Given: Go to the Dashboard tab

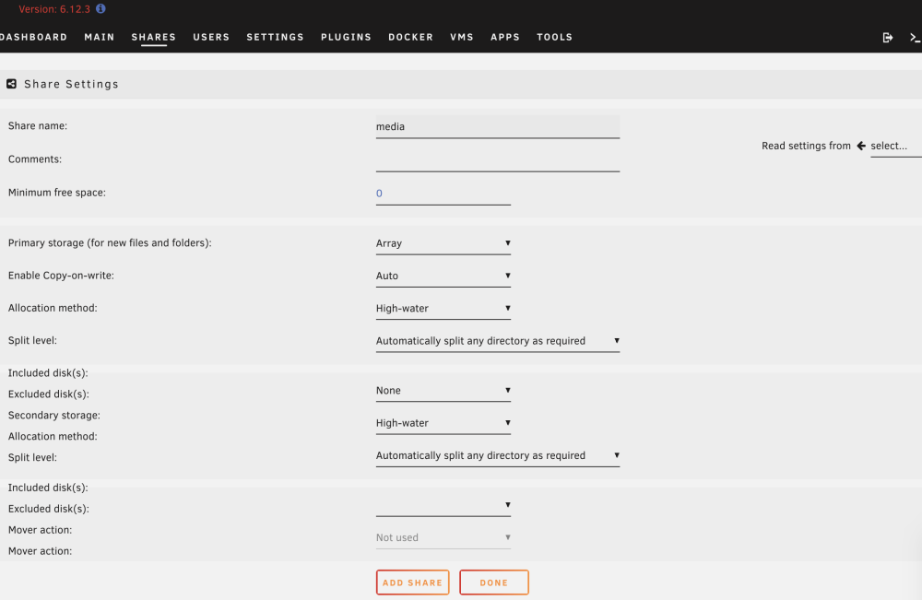Looking at the screenshot, I should pos(33,37).
